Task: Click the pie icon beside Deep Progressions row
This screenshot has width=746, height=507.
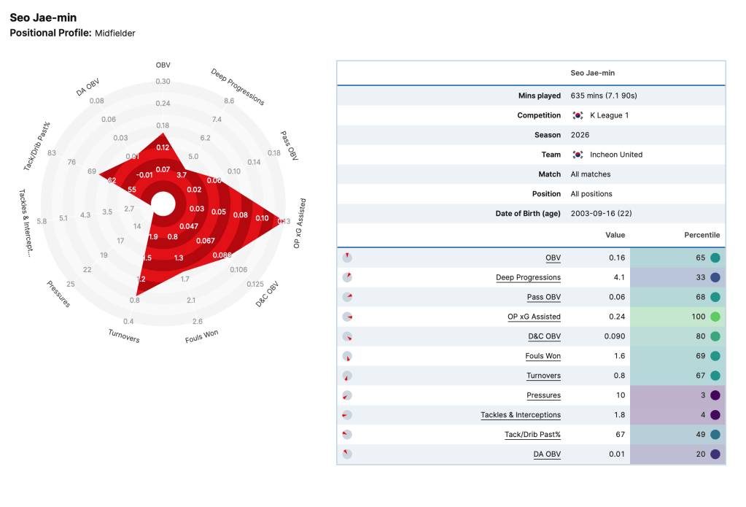Action: [347, 277]
